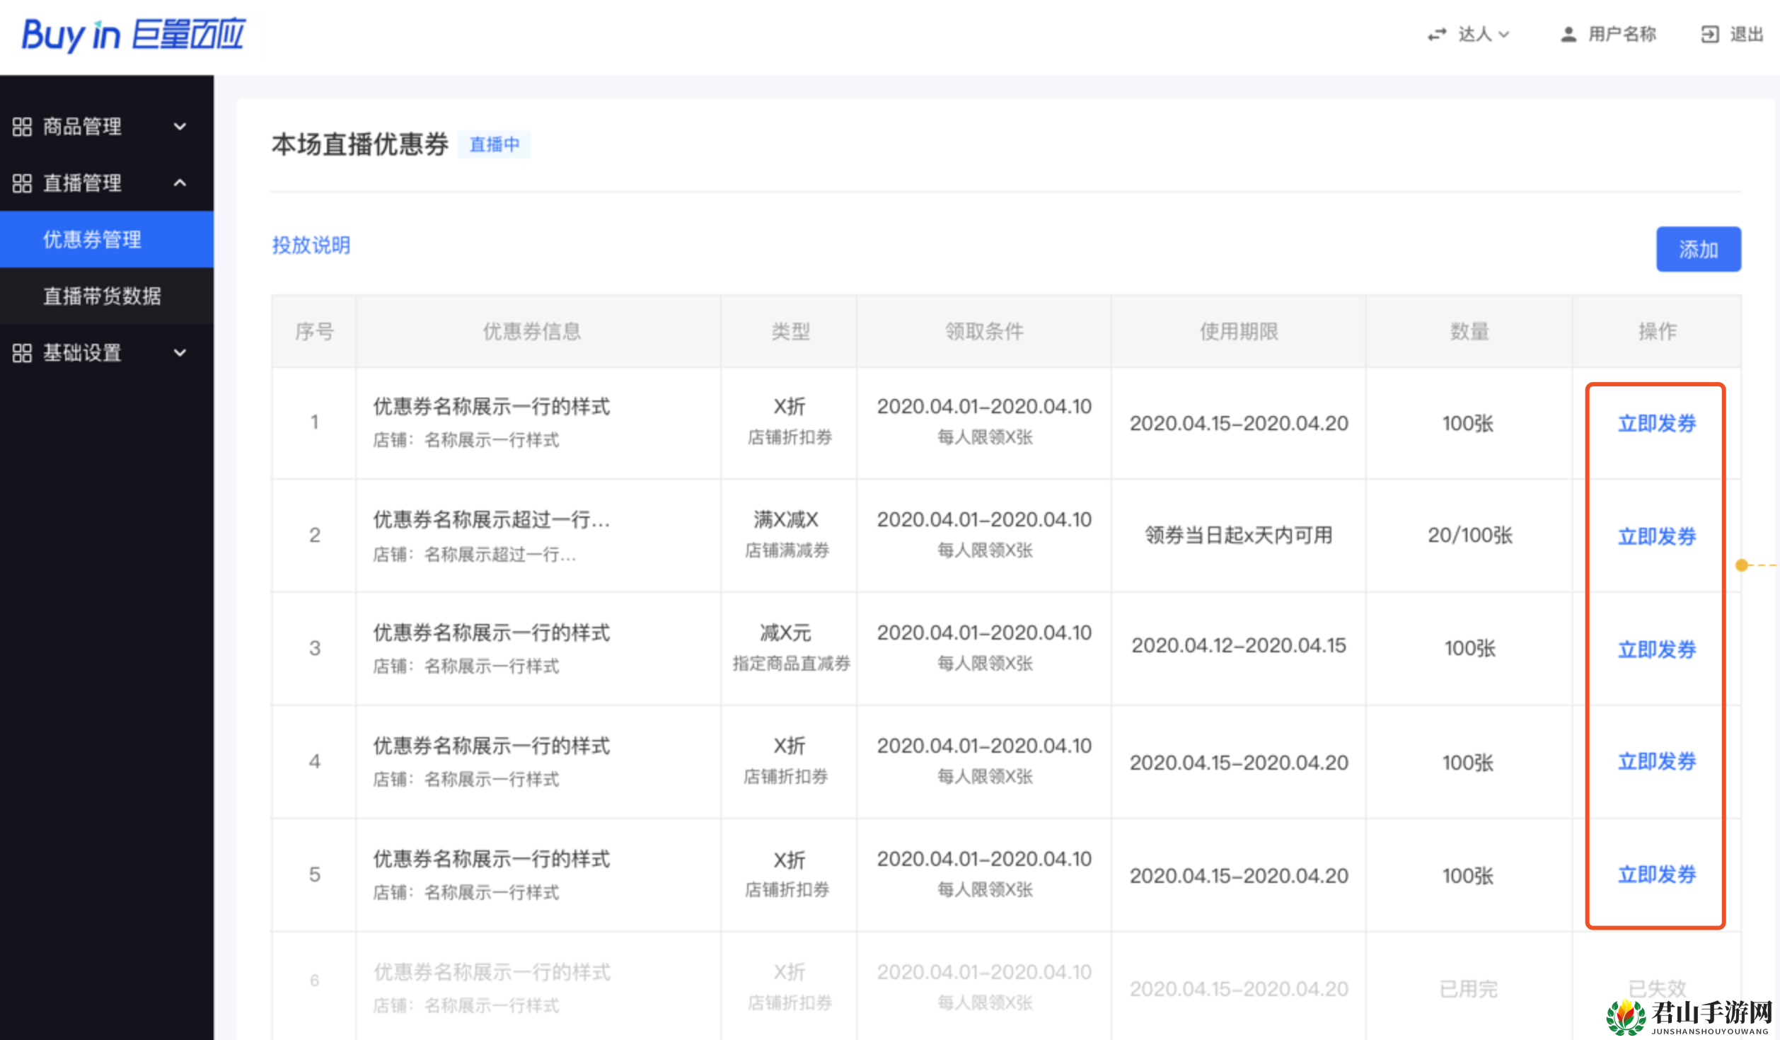
Task: Click row 3's 2020.04.01–2020.04.10 claim period
Action: tap(984, 632)
